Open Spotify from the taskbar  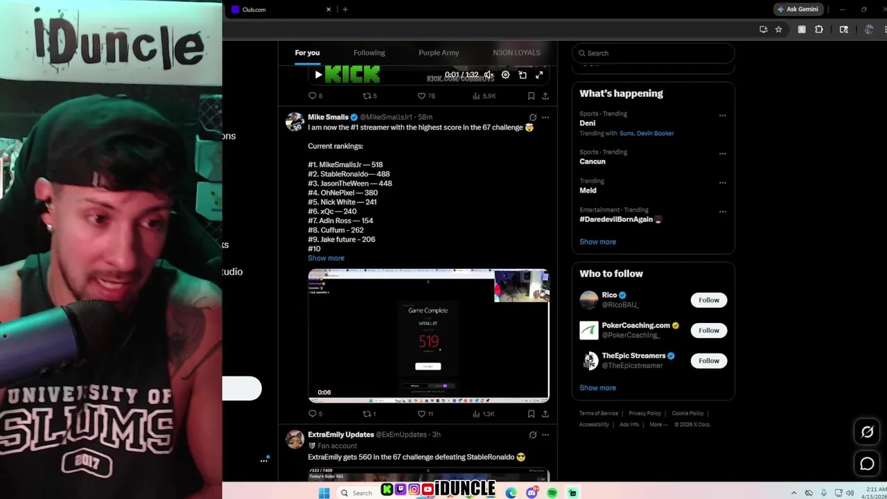(x=552, y=493)
